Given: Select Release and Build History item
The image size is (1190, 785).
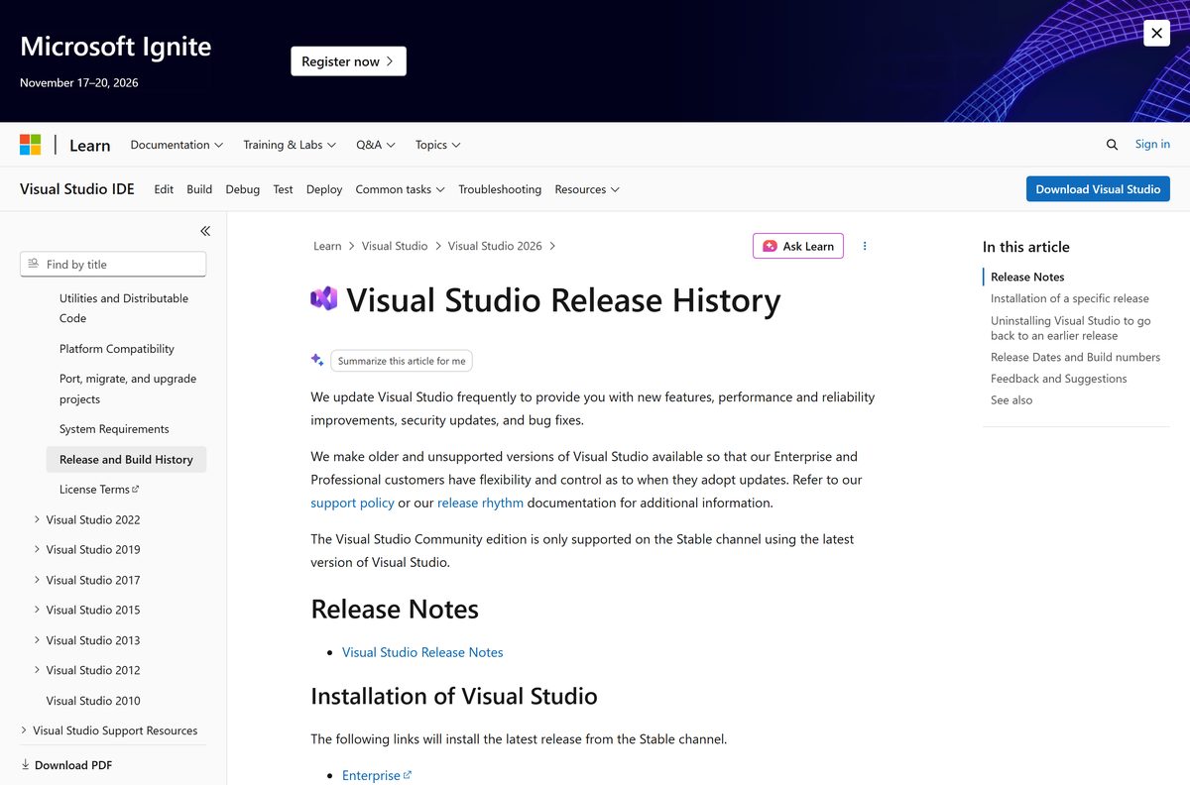Looking at the screenshot, I should click(126, 459).
